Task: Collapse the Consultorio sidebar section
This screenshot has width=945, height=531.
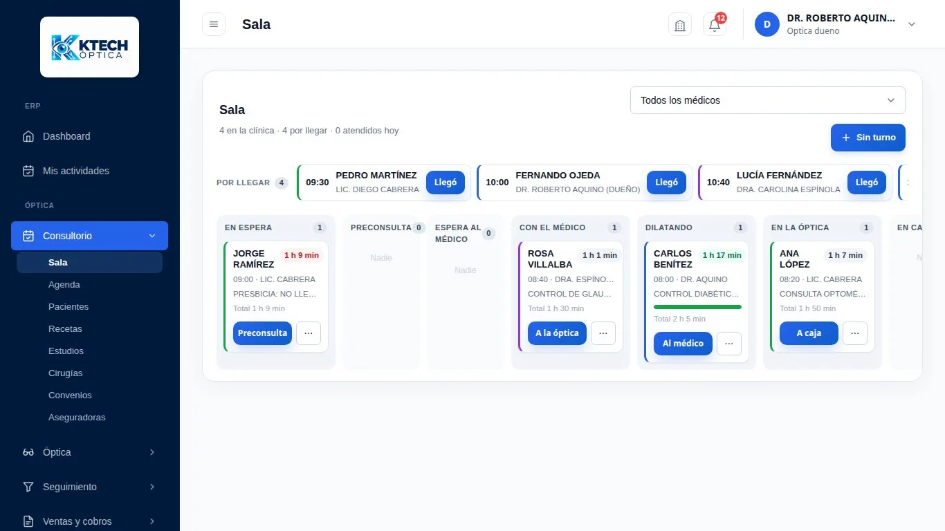Action: (x=89, y=236)
